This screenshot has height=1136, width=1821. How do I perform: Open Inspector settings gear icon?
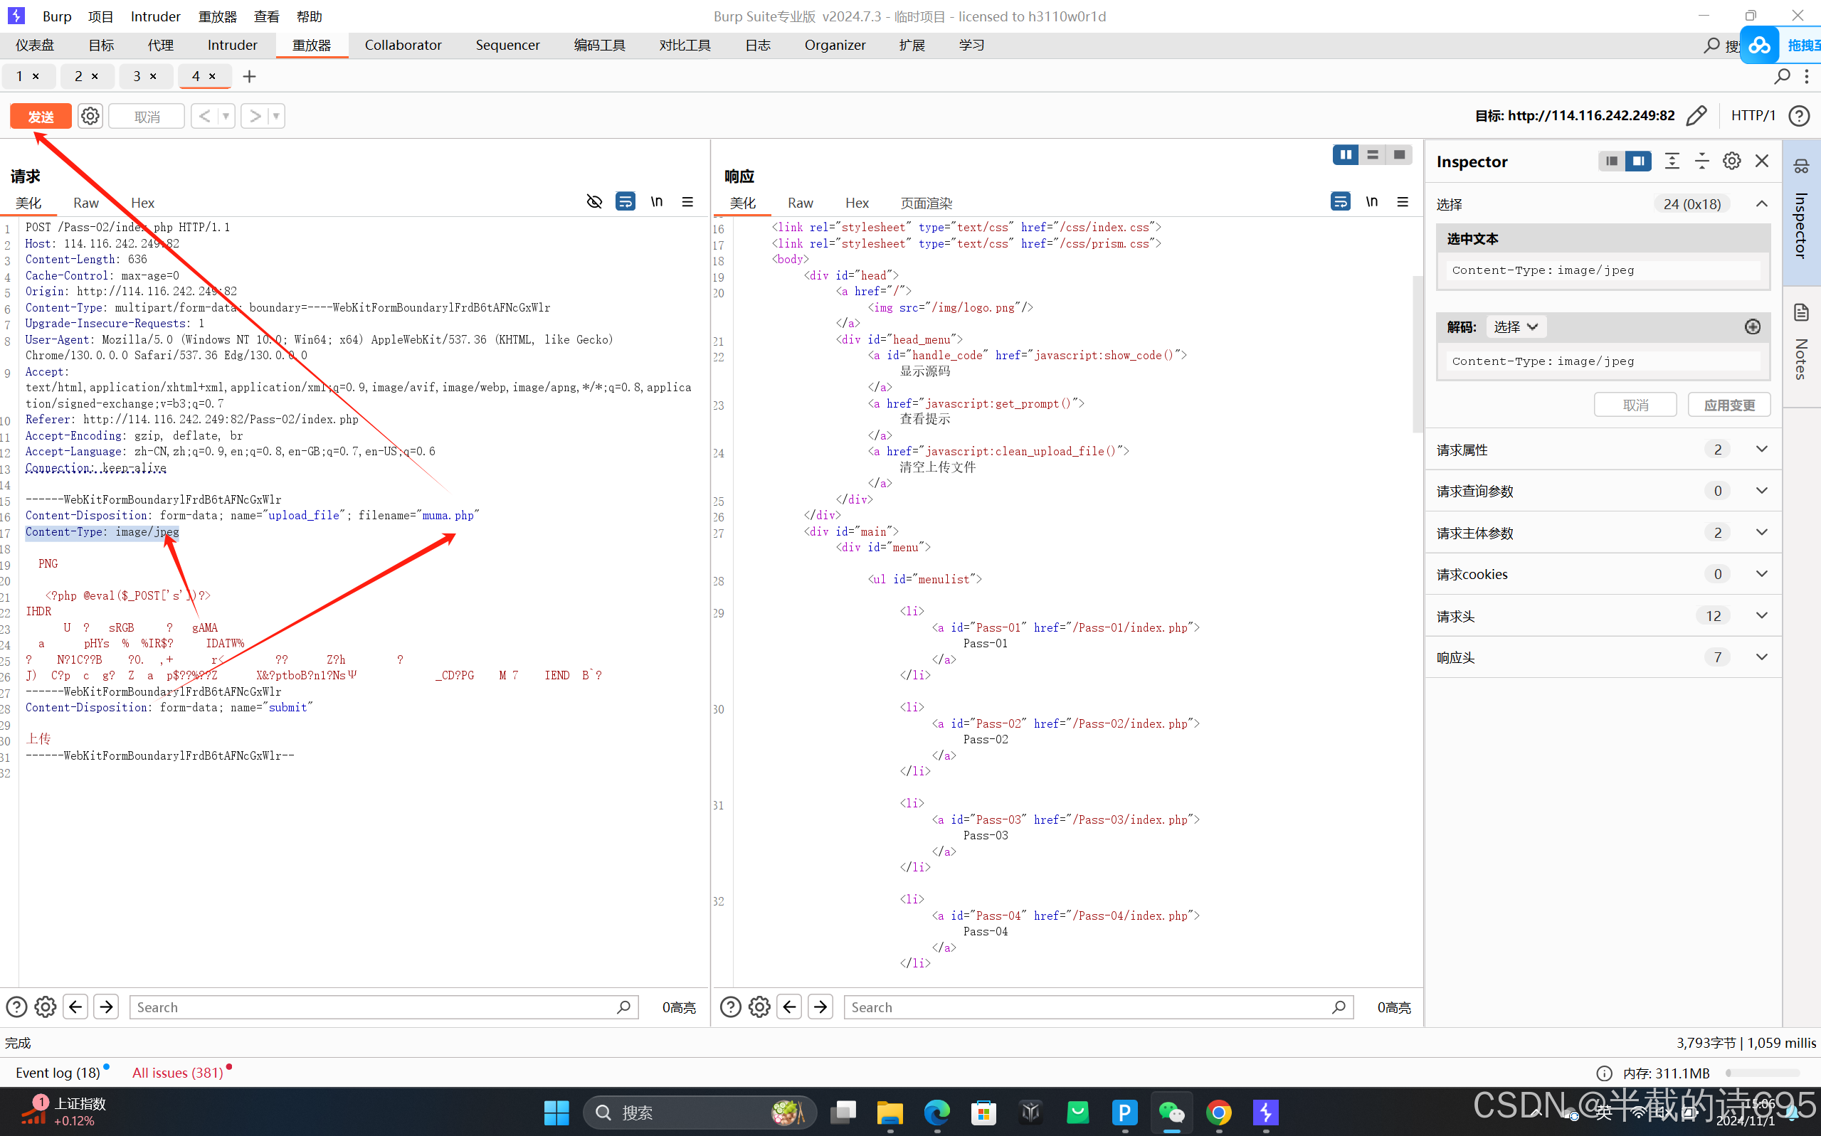click(1731, 161)
